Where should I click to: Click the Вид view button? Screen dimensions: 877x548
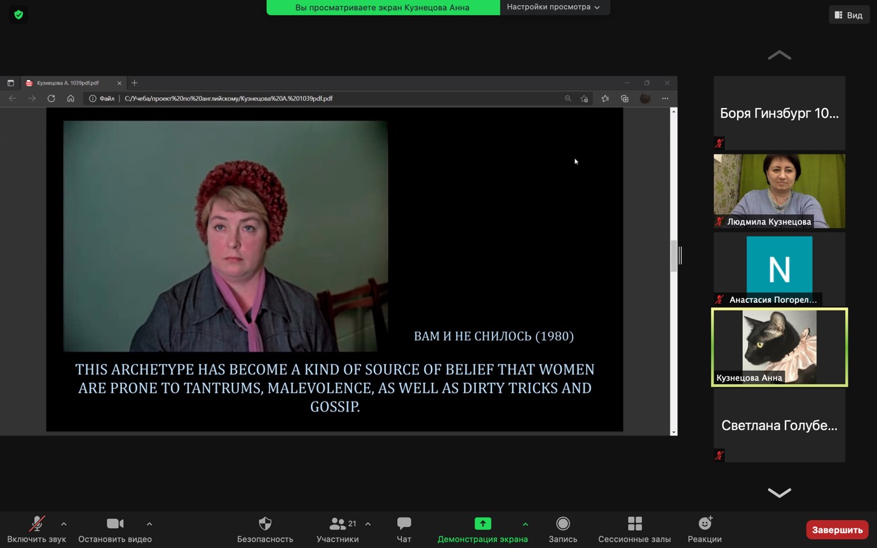(x=849, y=15)
